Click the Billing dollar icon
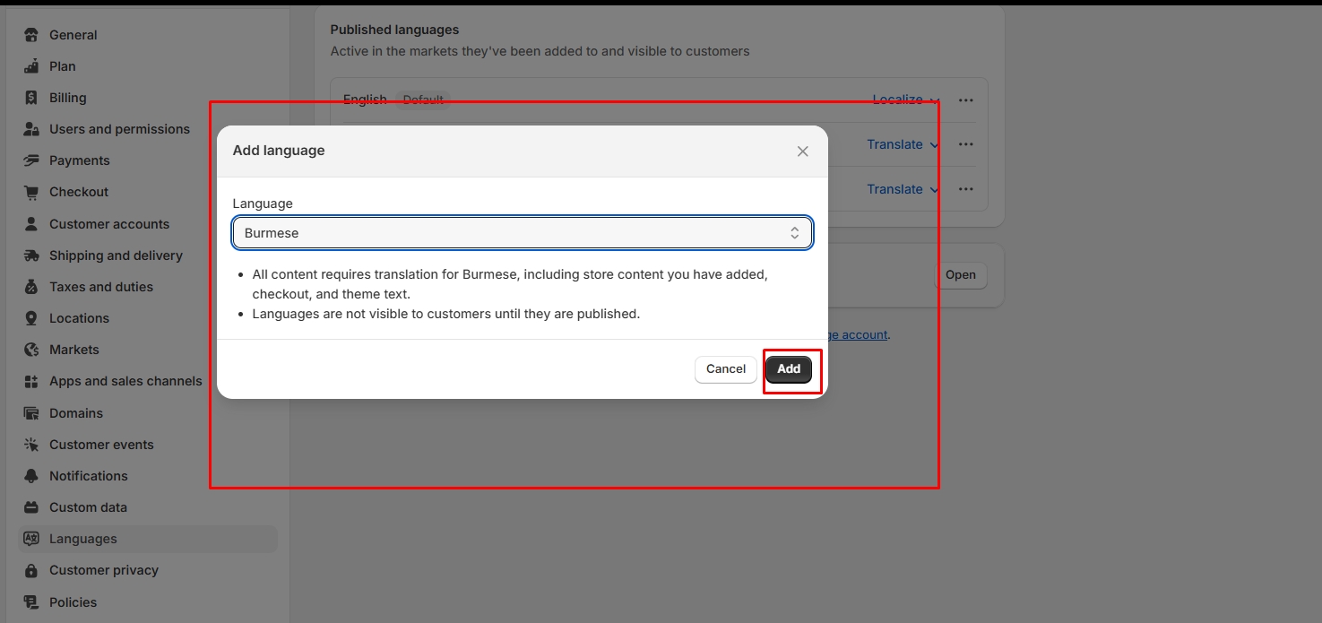 31,98
